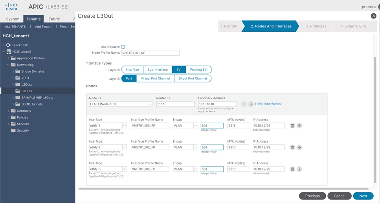Image resolution: width=380 pixels, height=203 pixels.
Task: Click the Services folder icon
Action: 13,124
